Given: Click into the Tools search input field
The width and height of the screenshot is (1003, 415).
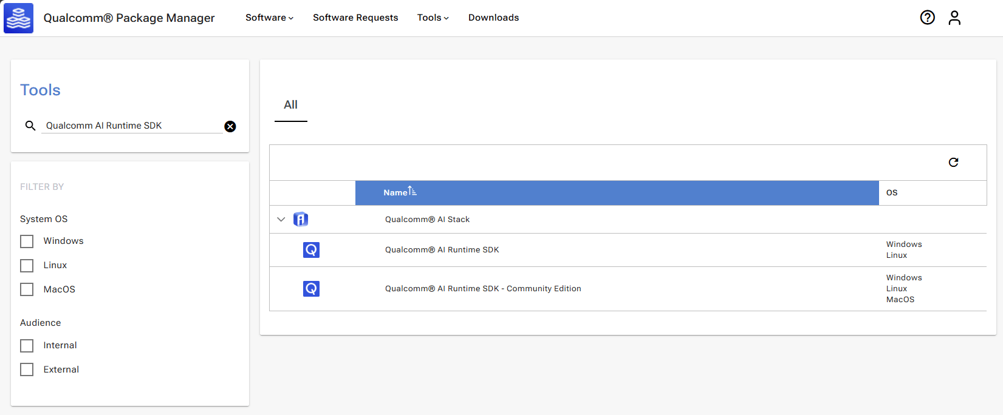Looking at the screenshot, I should pyautogui.click(x=132, y=126).
